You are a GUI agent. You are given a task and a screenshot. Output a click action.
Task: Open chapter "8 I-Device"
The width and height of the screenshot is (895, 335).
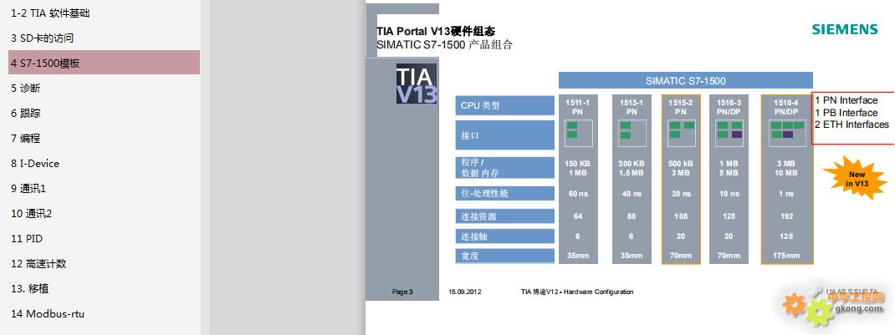pyautogui.click(x=35, y=164)
